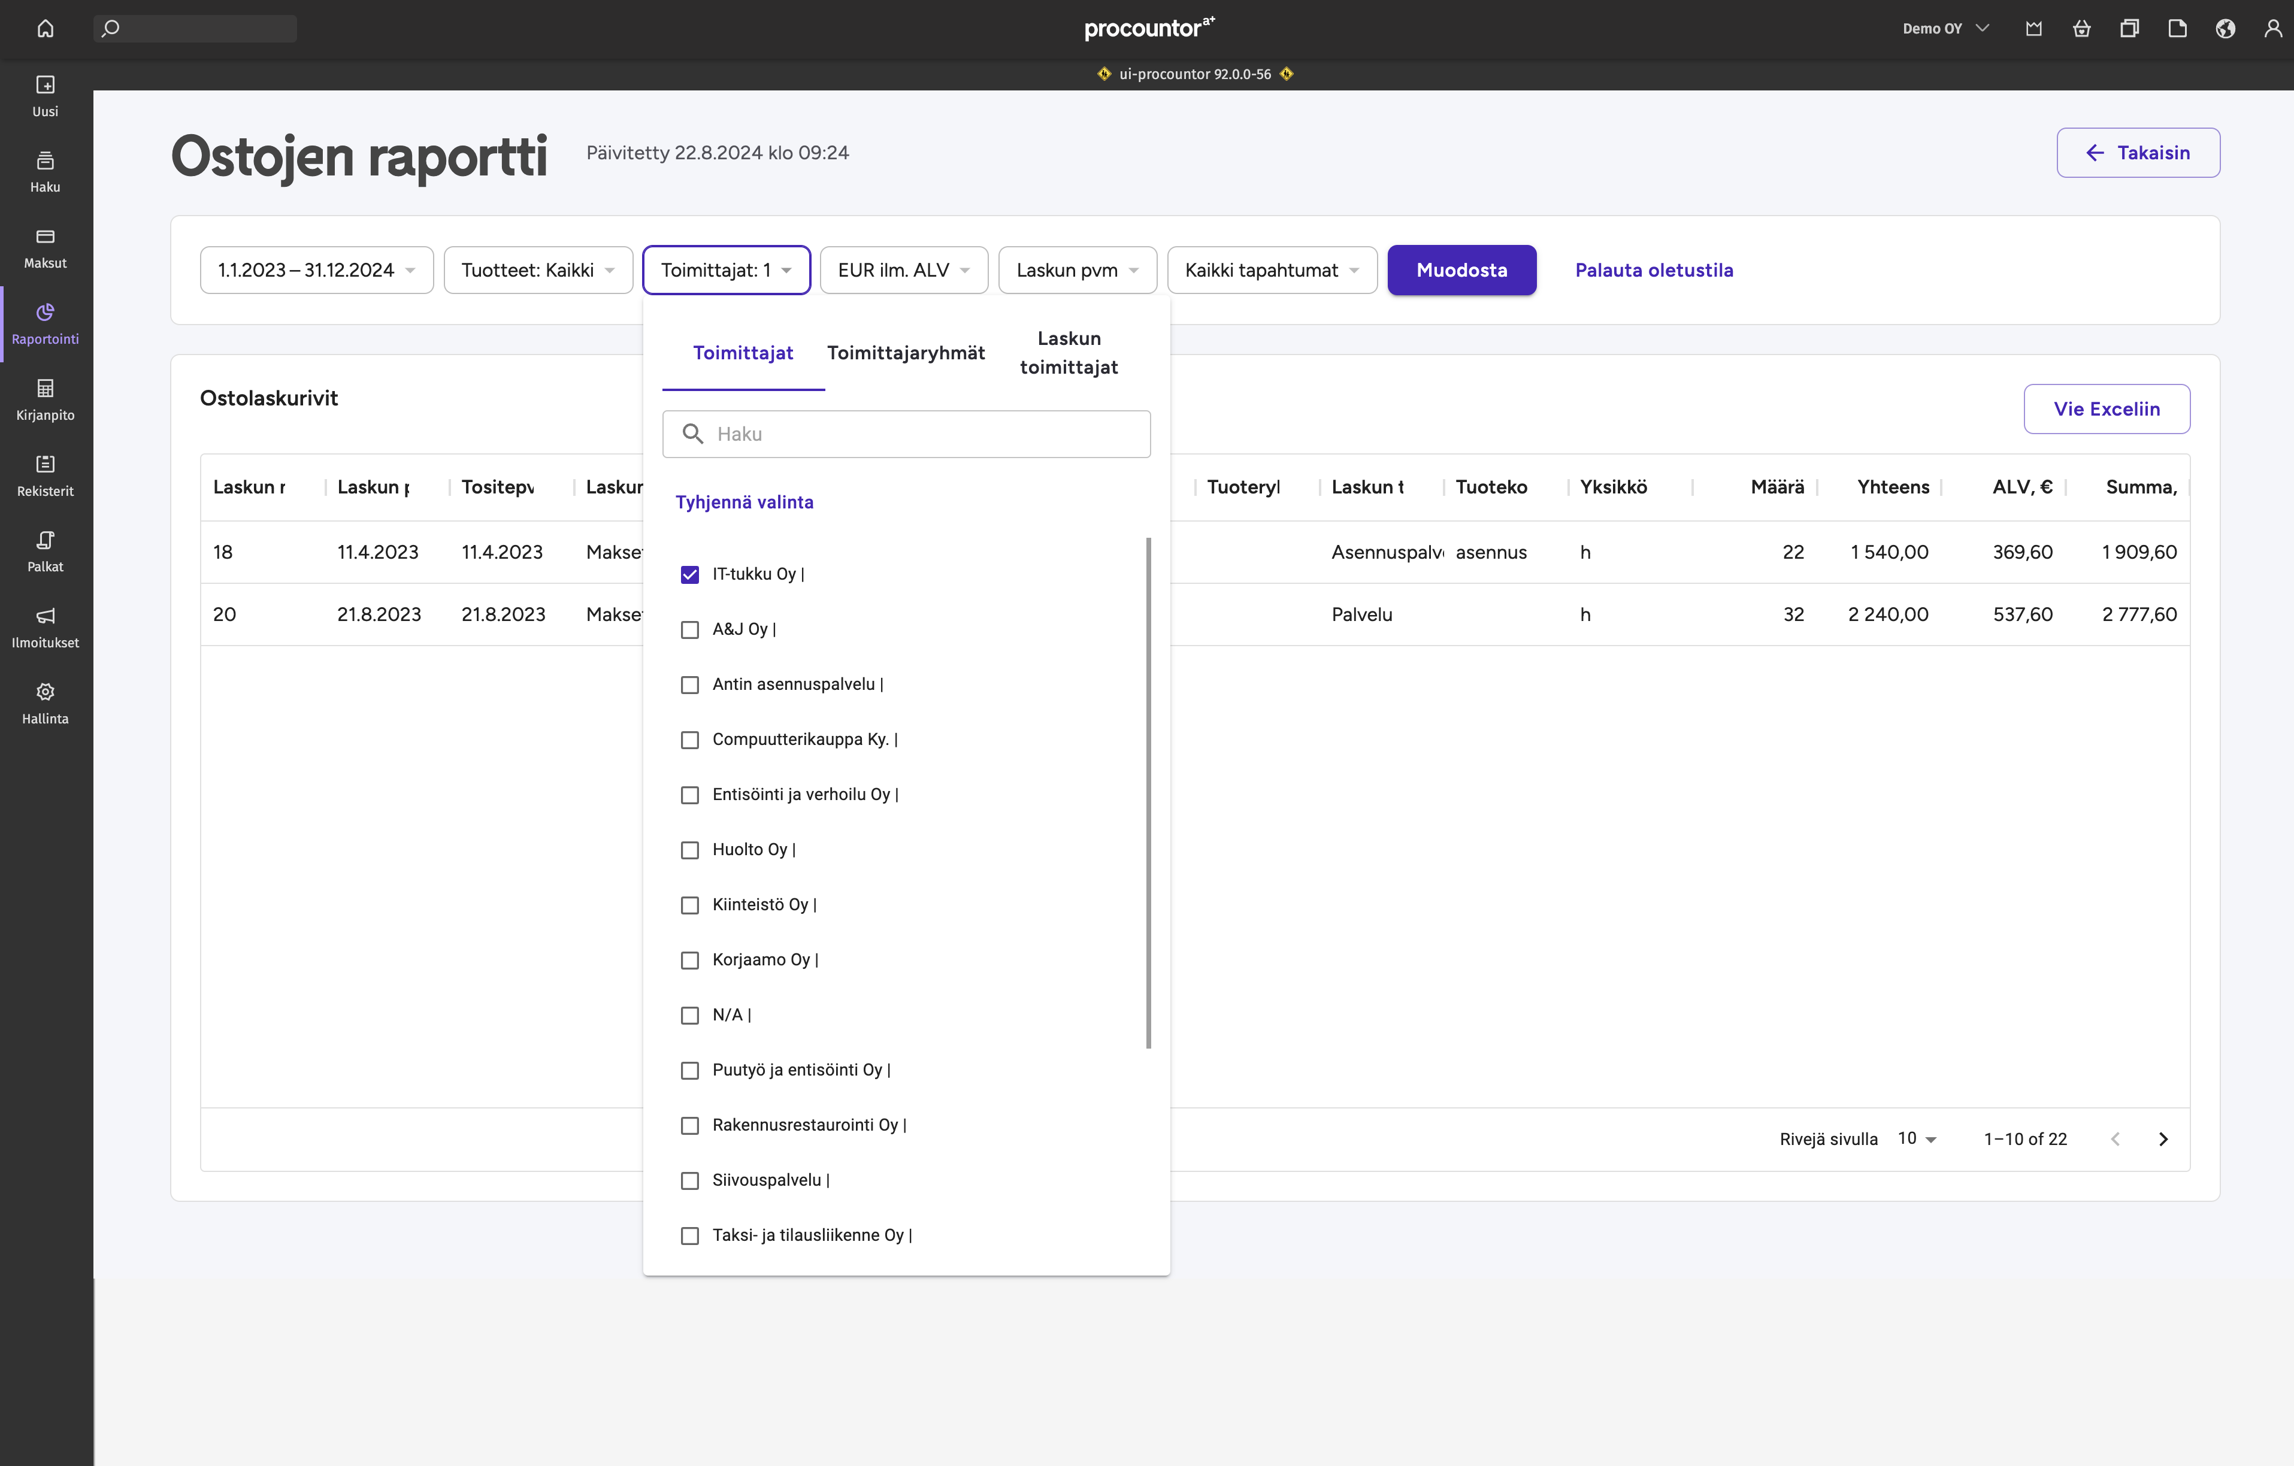Viewport: 2294px width, 1466px height.
Task: Click the Muodosta button
Action: tap(1461, 271)
